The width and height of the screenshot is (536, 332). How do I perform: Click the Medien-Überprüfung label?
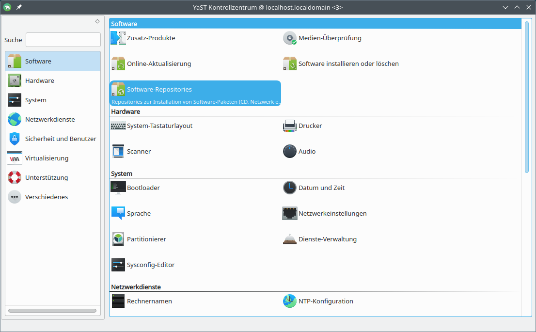coord(330,38)
